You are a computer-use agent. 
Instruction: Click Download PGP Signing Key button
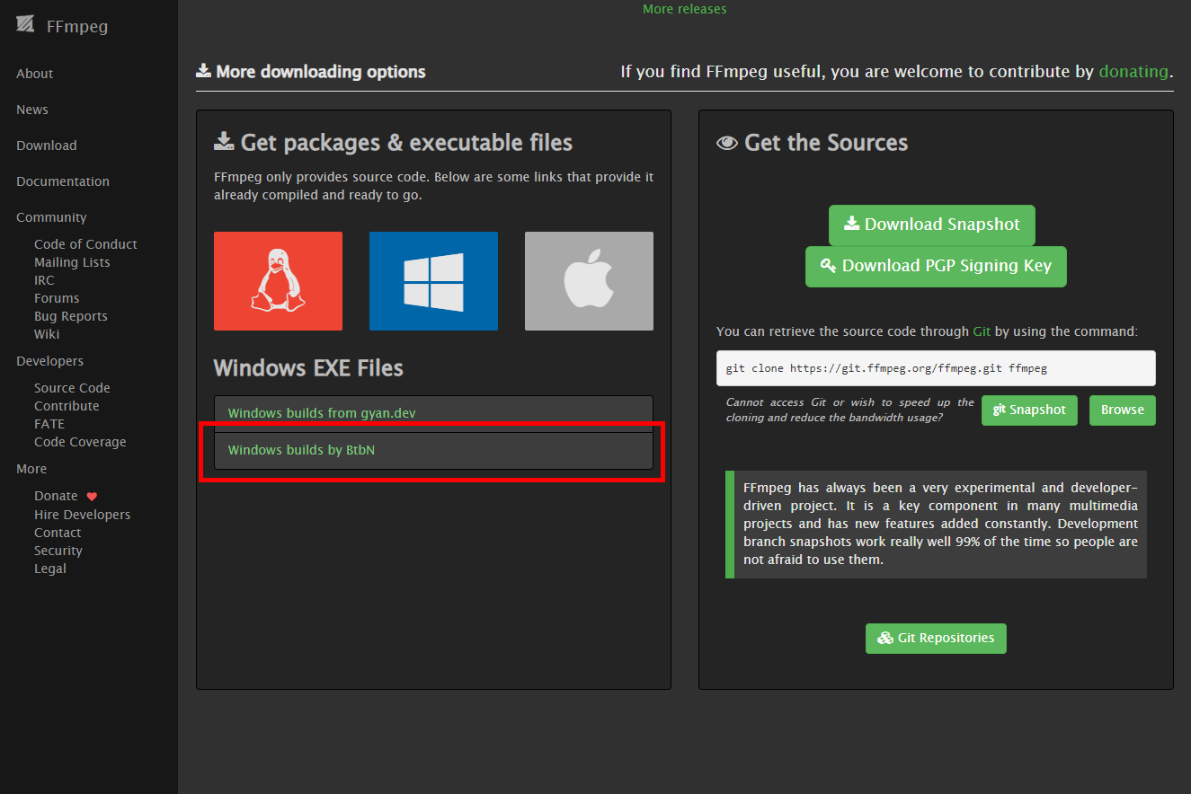click(936, 266)
